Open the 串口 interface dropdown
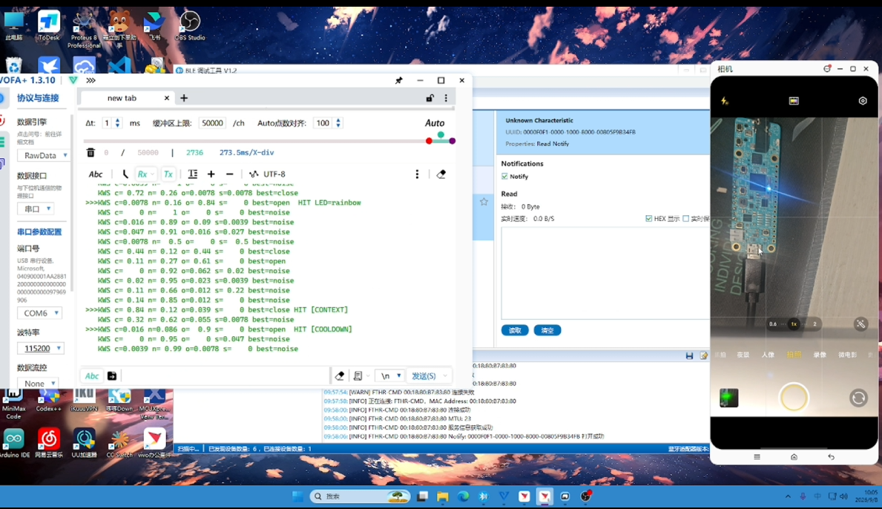Viewport: 882px width, 509px height. click(36, 208)
